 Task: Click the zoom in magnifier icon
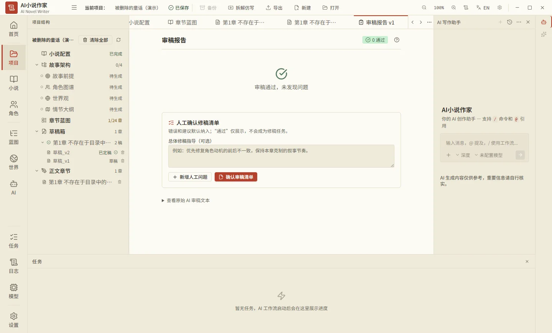[x=453, y=8]
